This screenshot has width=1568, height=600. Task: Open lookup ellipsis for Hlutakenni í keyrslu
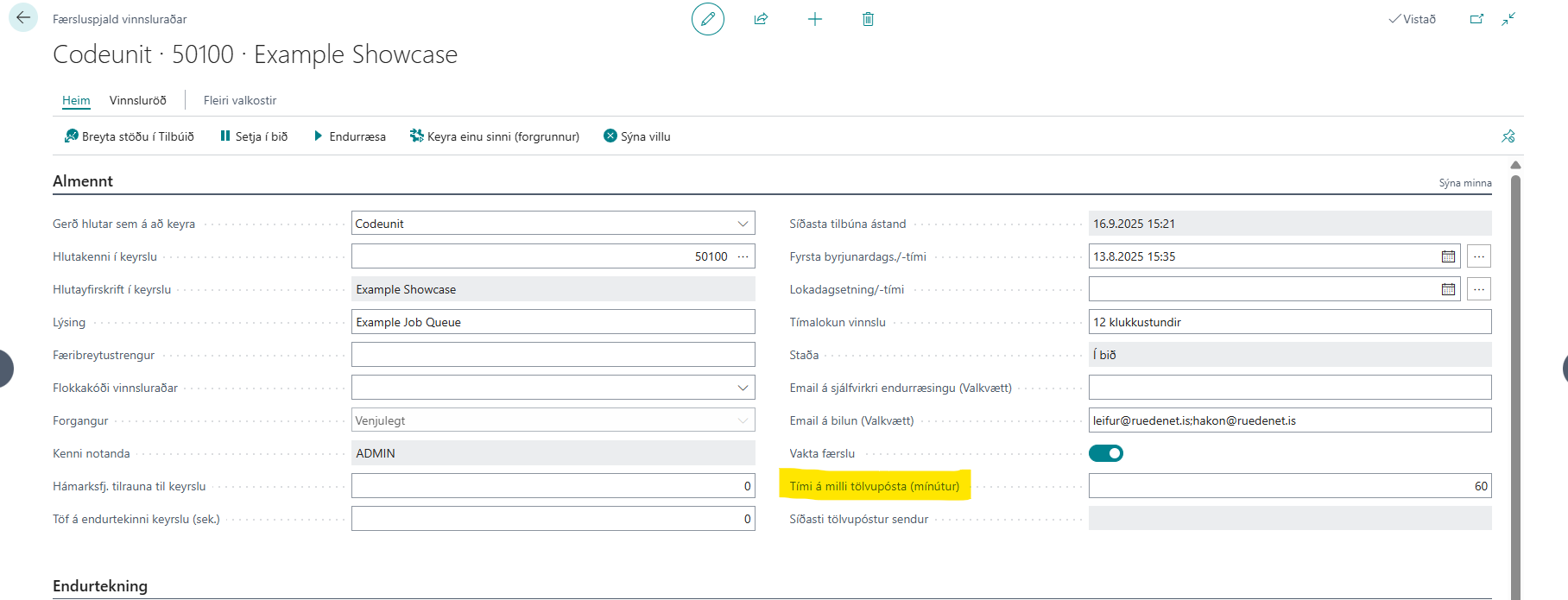pos(743,256)
